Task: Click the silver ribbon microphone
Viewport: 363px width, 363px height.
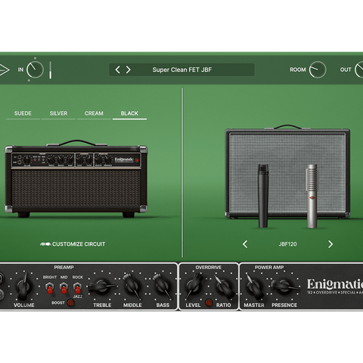Action: 312,197
